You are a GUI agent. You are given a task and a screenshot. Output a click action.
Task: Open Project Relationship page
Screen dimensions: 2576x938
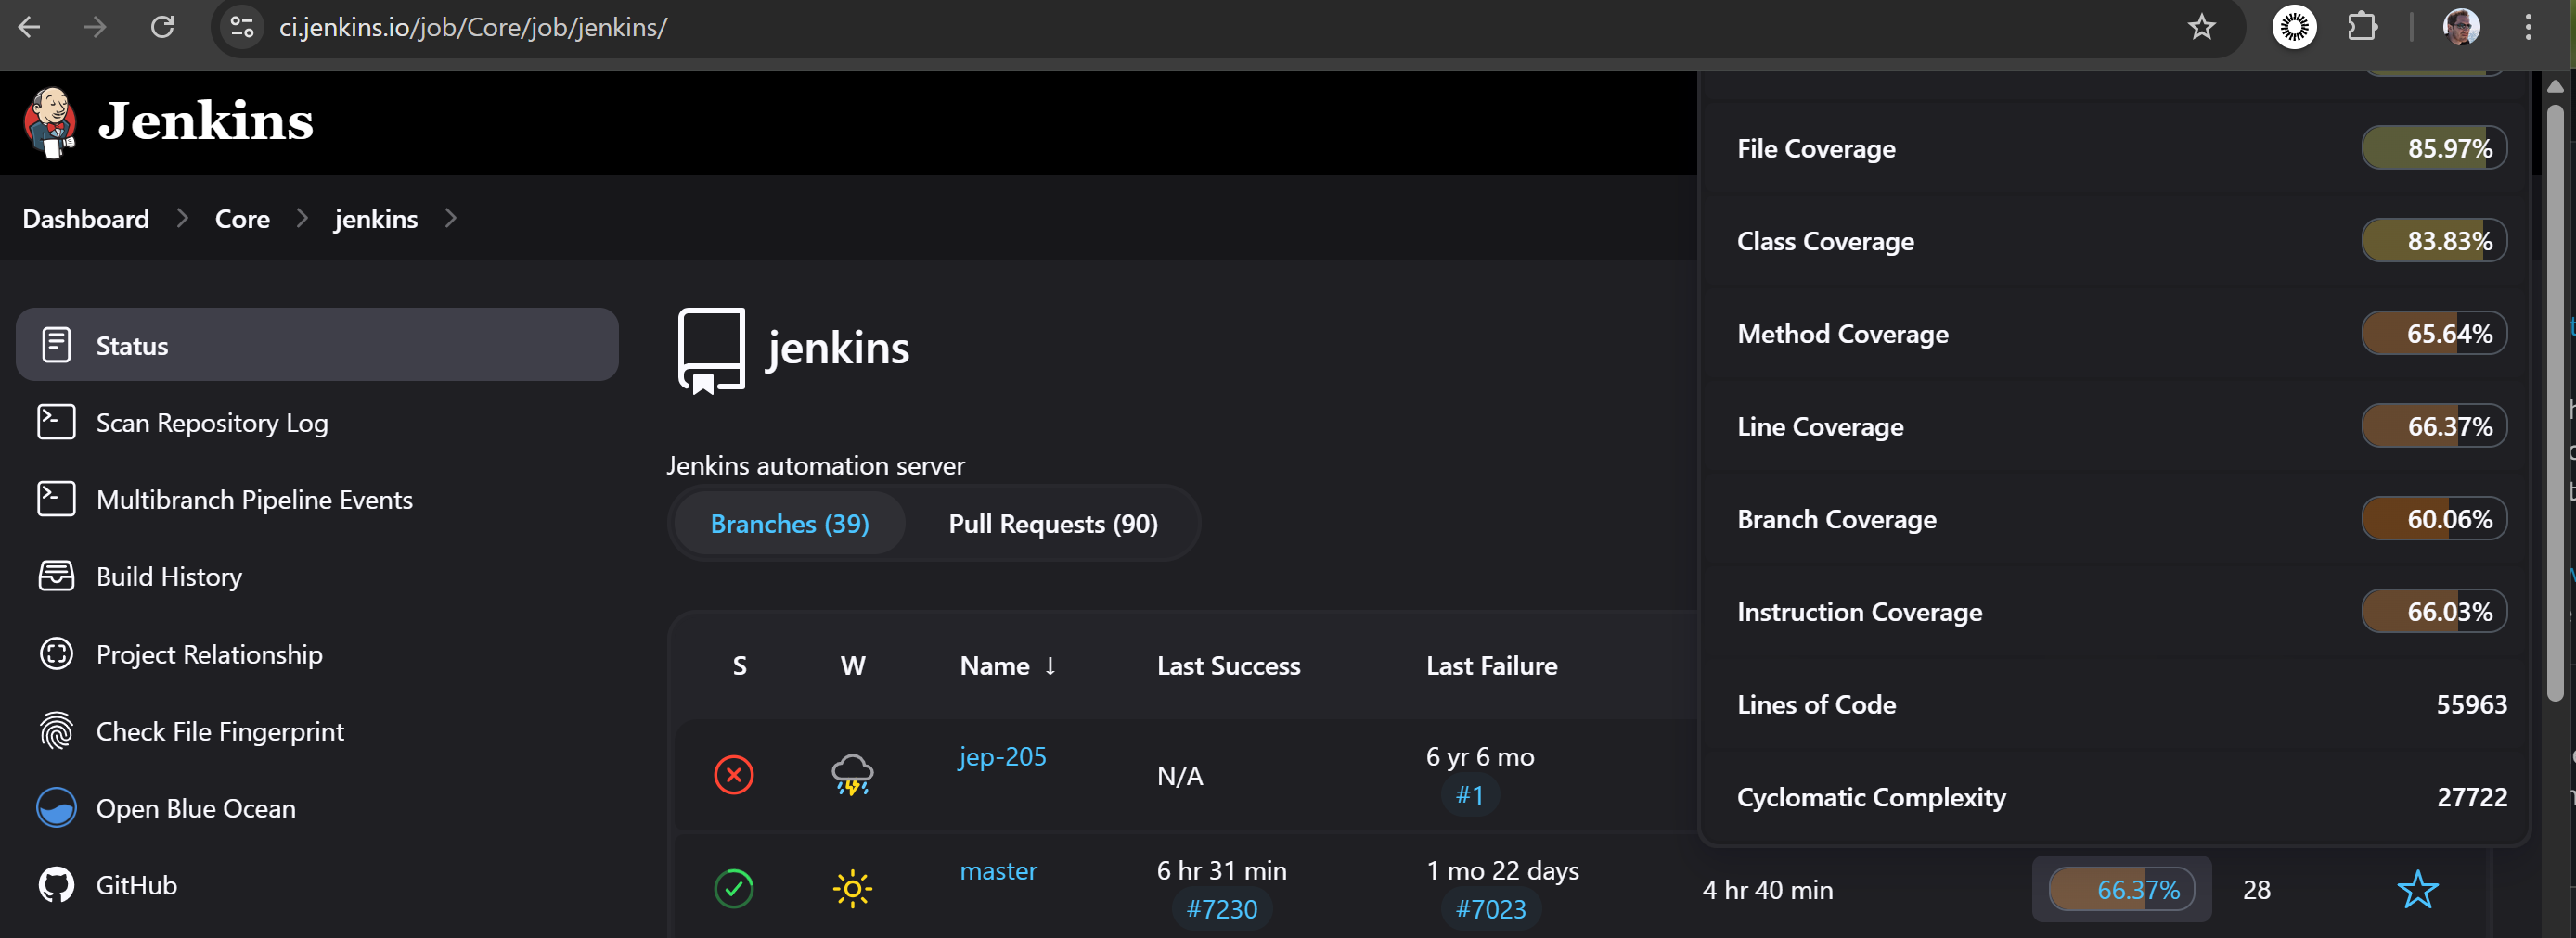209,654
